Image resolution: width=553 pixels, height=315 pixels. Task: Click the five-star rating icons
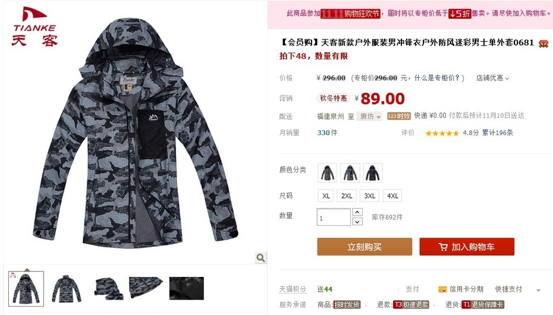point(442,133)
